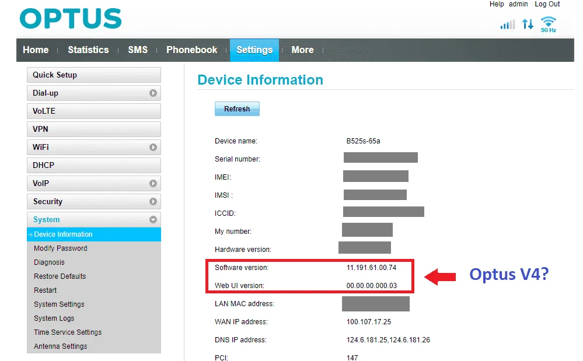
Task: Open the VoIP sidebar section
Action: pyautogui.click(x=94, y=183)
